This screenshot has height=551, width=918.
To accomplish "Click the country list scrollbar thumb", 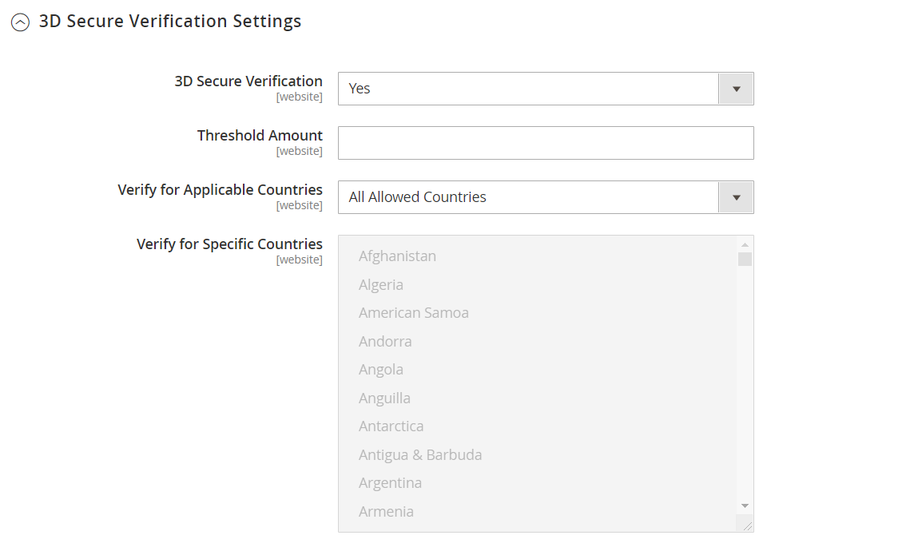I will pyautogui.click(x=745, y=259).
